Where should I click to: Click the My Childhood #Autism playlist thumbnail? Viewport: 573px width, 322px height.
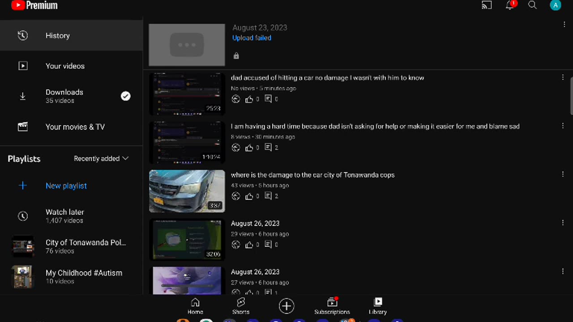pos(23,277)
